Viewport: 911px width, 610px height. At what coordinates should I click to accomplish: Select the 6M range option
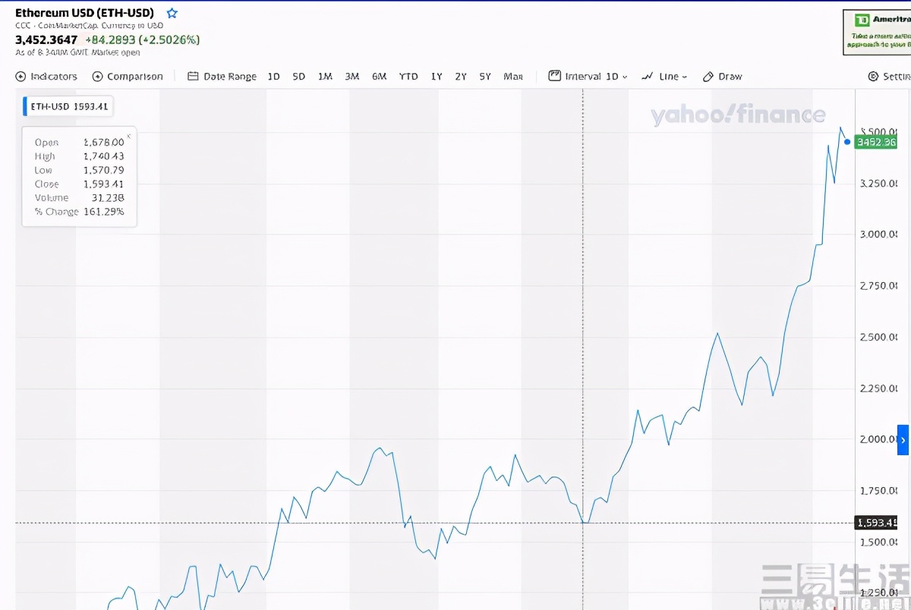click(x=379, y=77)
